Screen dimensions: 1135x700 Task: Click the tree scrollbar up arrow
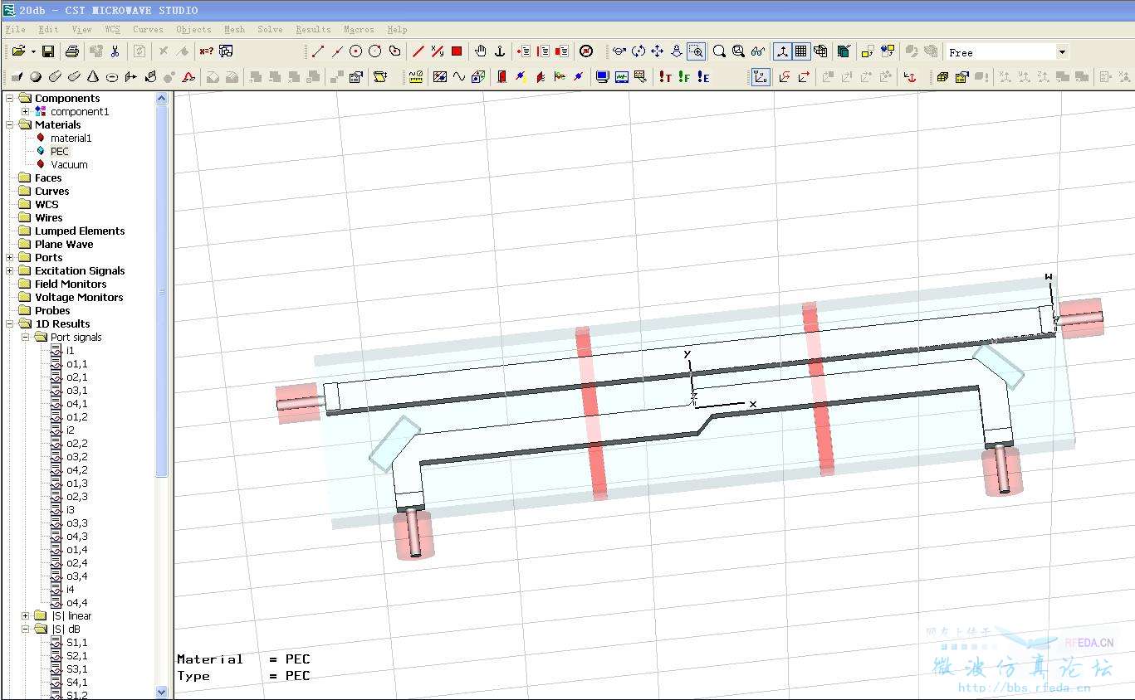click(161, 98)
